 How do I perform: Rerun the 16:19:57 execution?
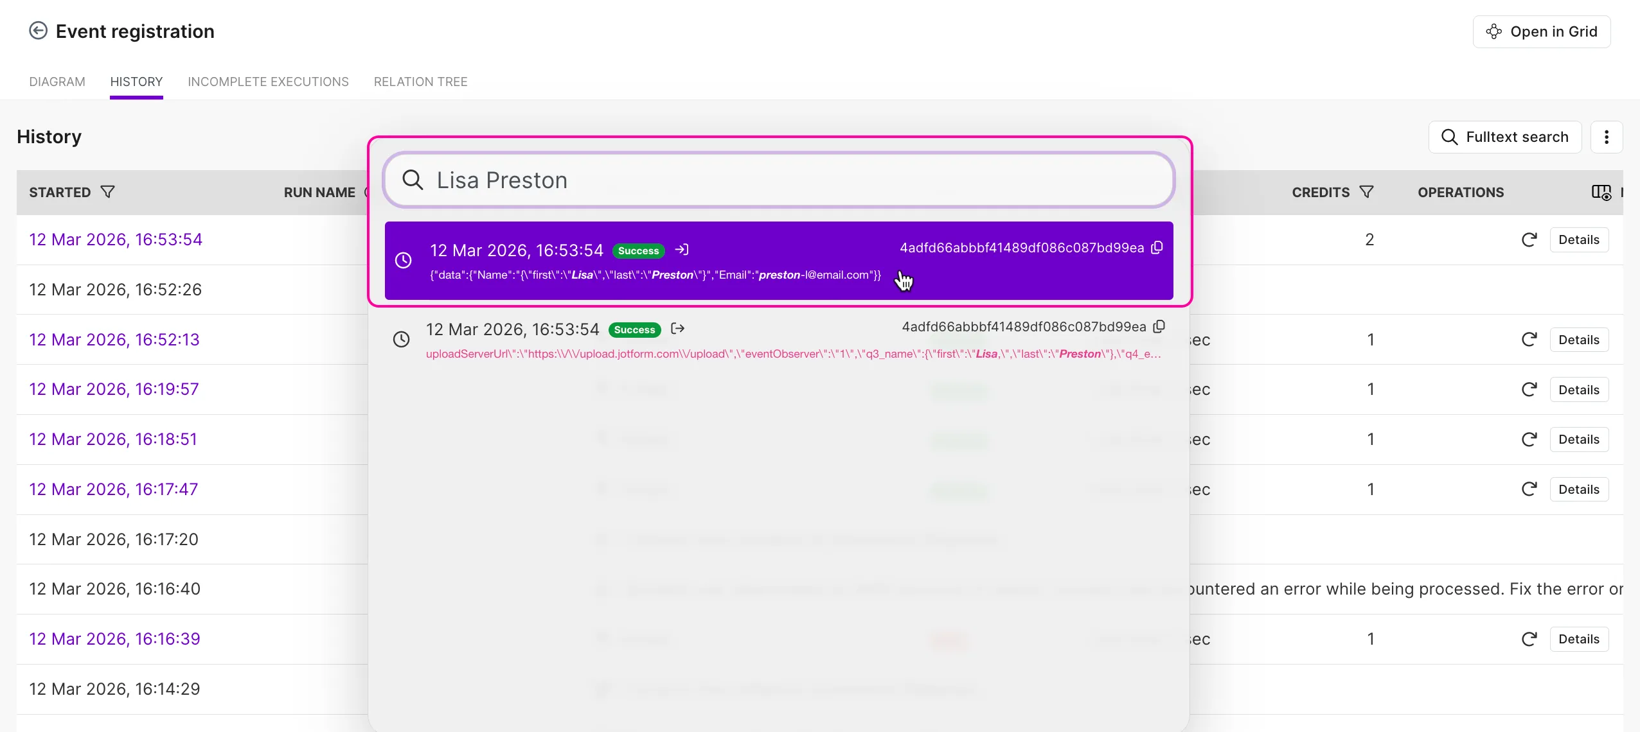[1529, 390]
